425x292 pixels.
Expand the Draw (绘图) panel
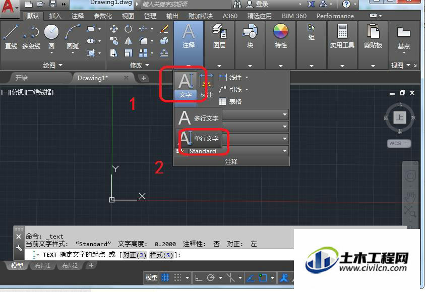coord(52,66)
